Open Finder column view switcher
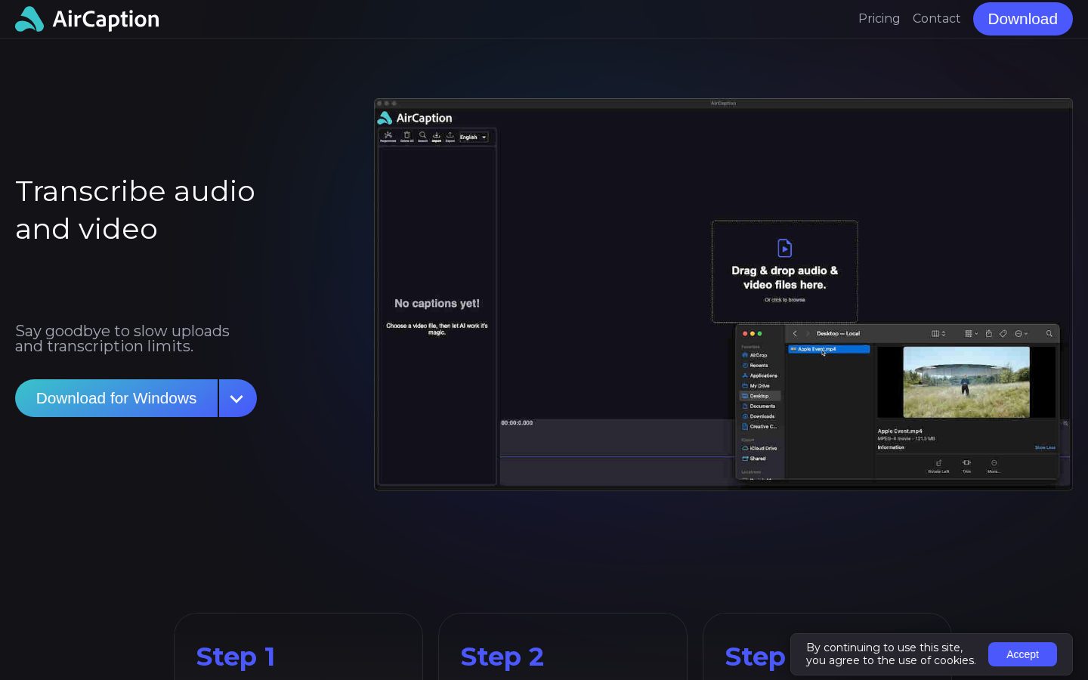1088x680 pixels. pyautogui.click(x=938, y=333)
